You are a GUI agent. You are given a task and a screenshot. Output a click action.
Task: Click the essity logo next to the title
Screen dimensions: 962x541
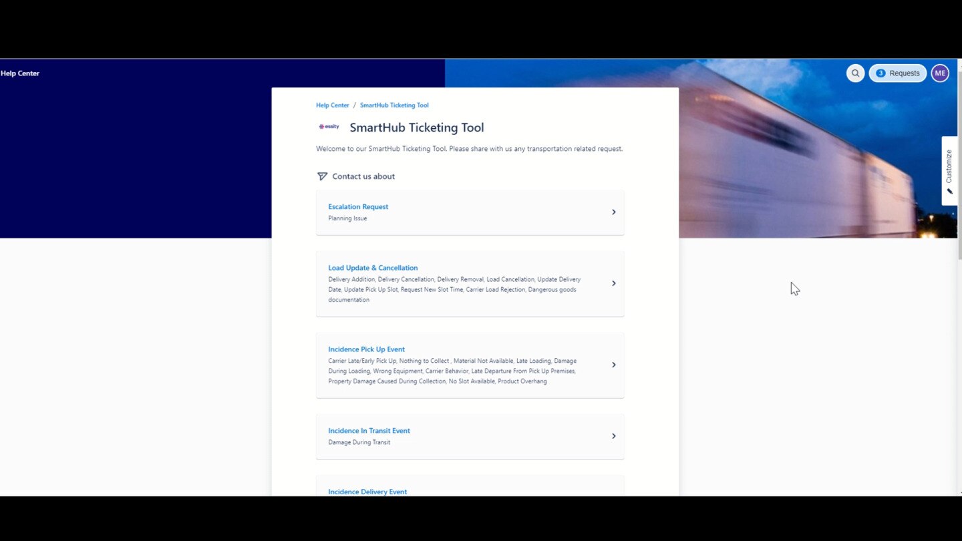coord(329,126)
